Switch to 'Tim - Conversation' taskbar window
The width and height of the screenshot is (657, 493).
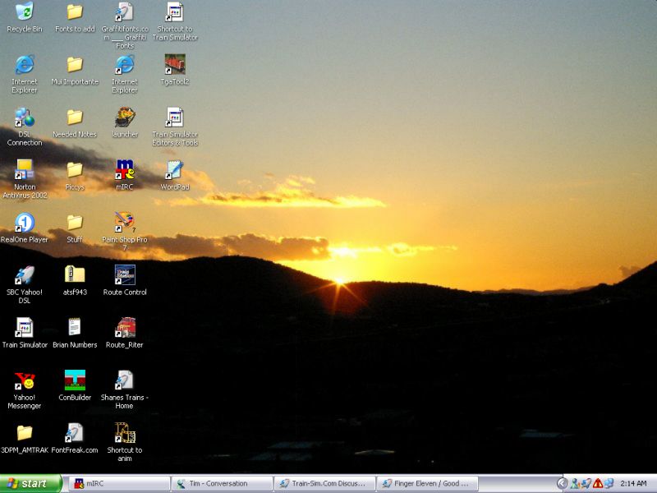point(222,483)
